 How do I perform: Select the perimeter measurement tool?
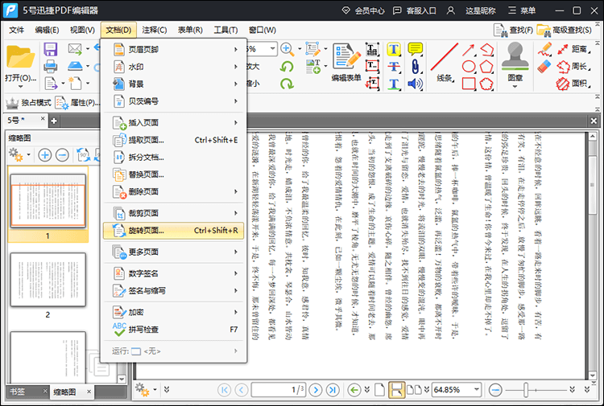coord(573,67)
